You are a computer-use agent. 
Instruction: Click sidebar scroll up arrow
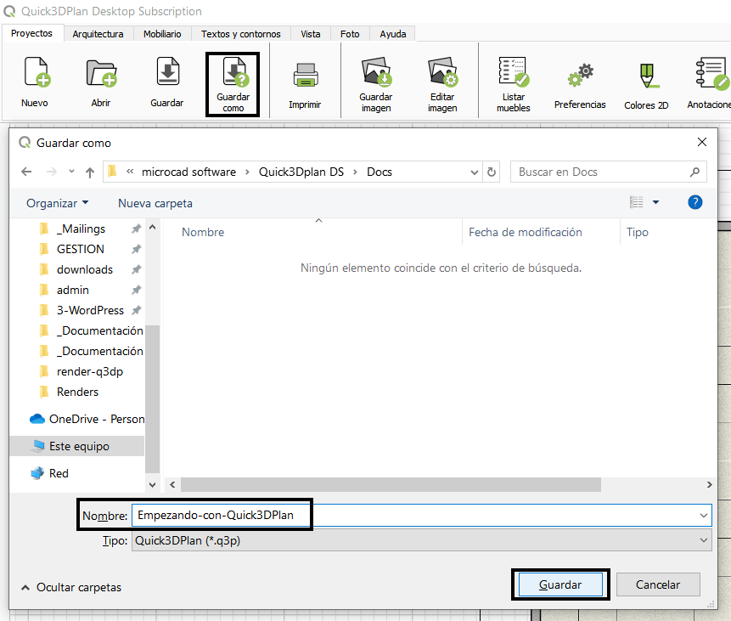[153, 227]
